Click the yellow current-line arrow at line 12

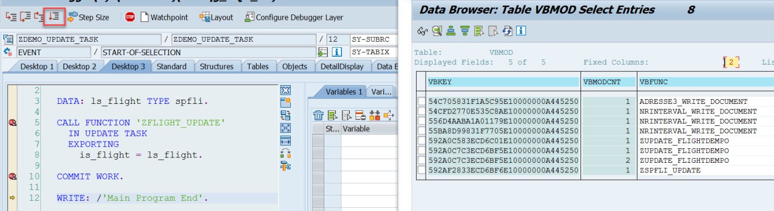point(12,198)
